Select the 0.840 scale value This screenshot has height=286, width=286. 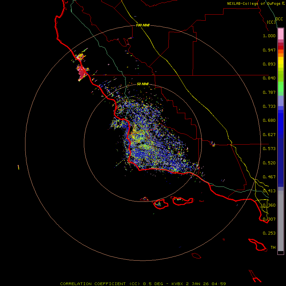(x=269, y=78)
